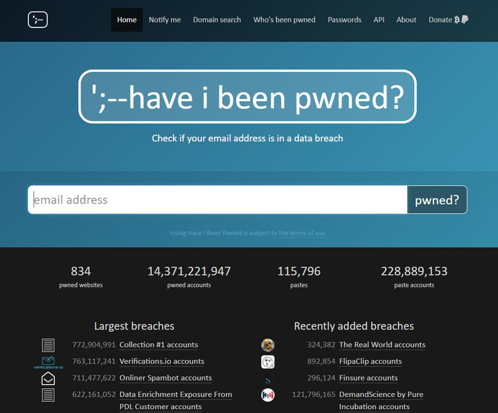Viewport: 498px width, 413px height.
Task: Open Who's been pwned page
Action: (284, 20)
